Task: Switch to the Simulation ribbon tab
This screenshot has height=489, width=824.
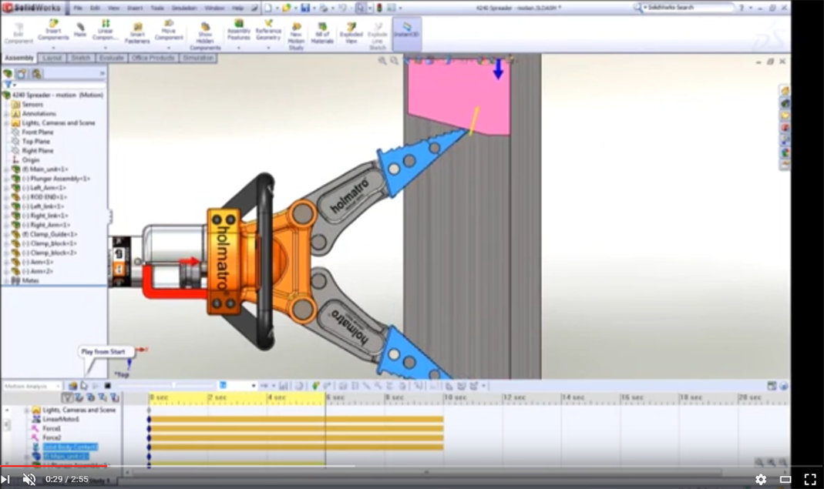Action: coord(198,58)
